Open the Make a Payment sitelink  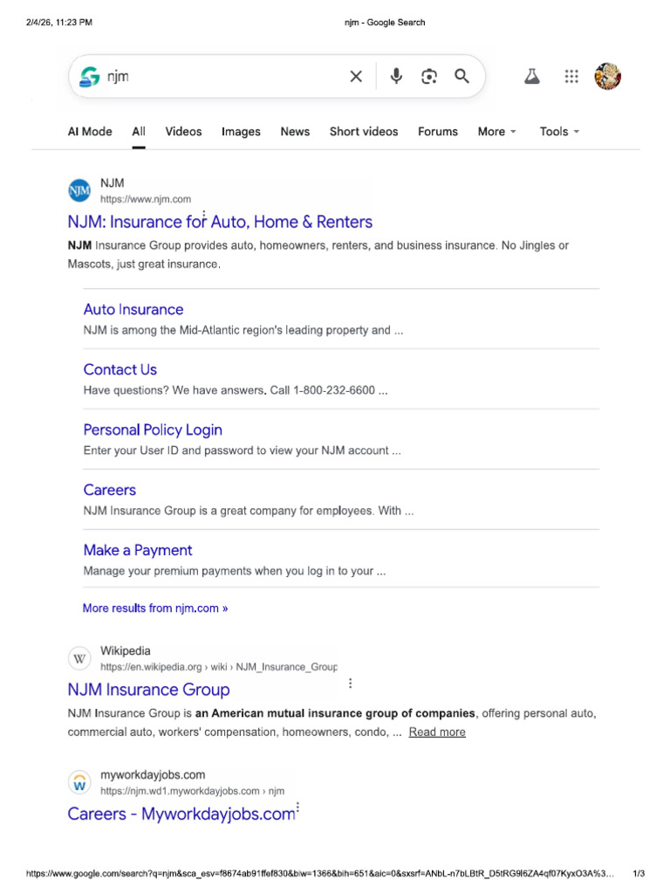coord(137,550)
